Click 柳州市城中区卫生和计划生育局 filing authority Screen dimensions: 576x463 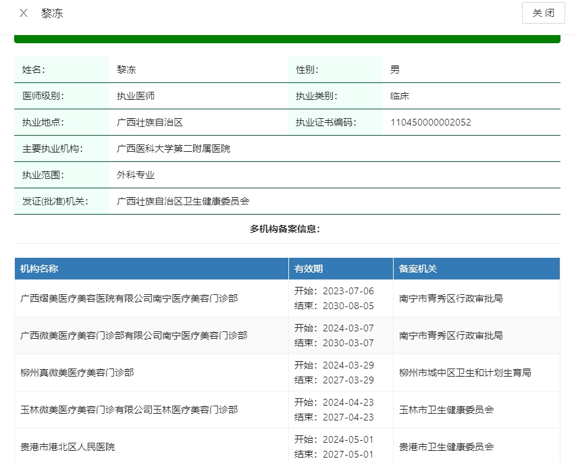pyautogui.click(x=465, y=373)
